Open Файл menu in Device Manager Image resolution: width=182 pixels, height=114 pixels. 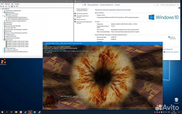2,4
